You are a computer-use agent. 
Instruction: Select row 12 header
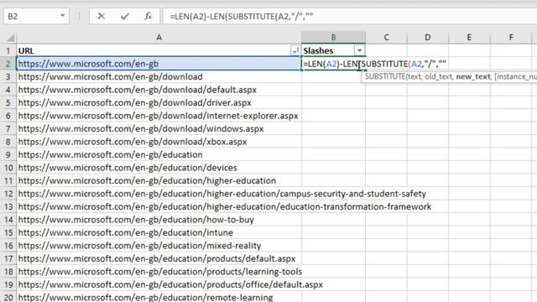click(x=8, y=194)
